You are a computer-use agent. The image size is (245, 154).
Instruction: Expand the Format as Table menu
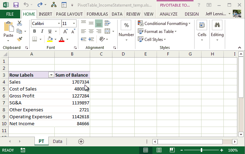(x=157, y=32)
